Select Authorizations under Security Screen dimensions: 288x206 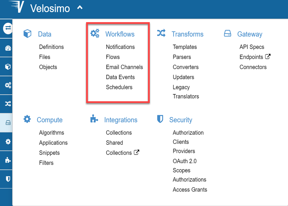pos(190,180)
